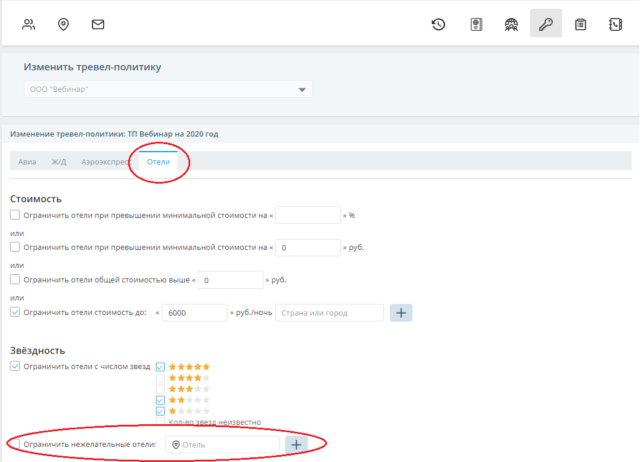Open the history clock icon
640x462 pixels.
[x=438, y=24]
